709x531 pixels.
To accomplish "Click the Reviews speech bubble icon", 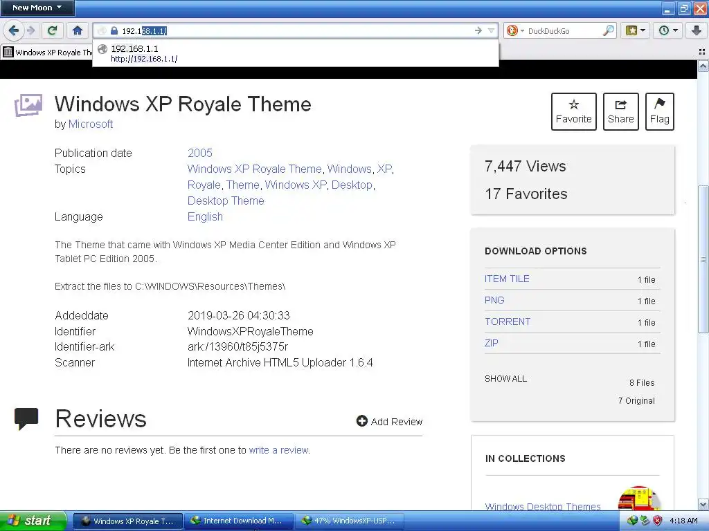I will [x=26, y=418].
